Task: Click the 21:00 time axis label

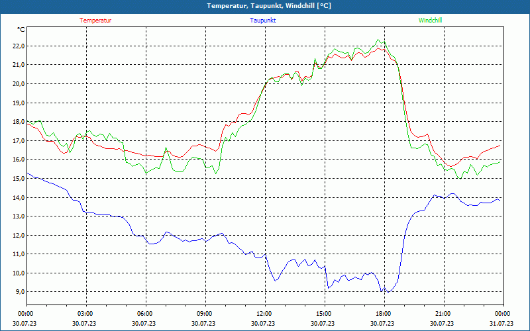Action: (444, 314)
